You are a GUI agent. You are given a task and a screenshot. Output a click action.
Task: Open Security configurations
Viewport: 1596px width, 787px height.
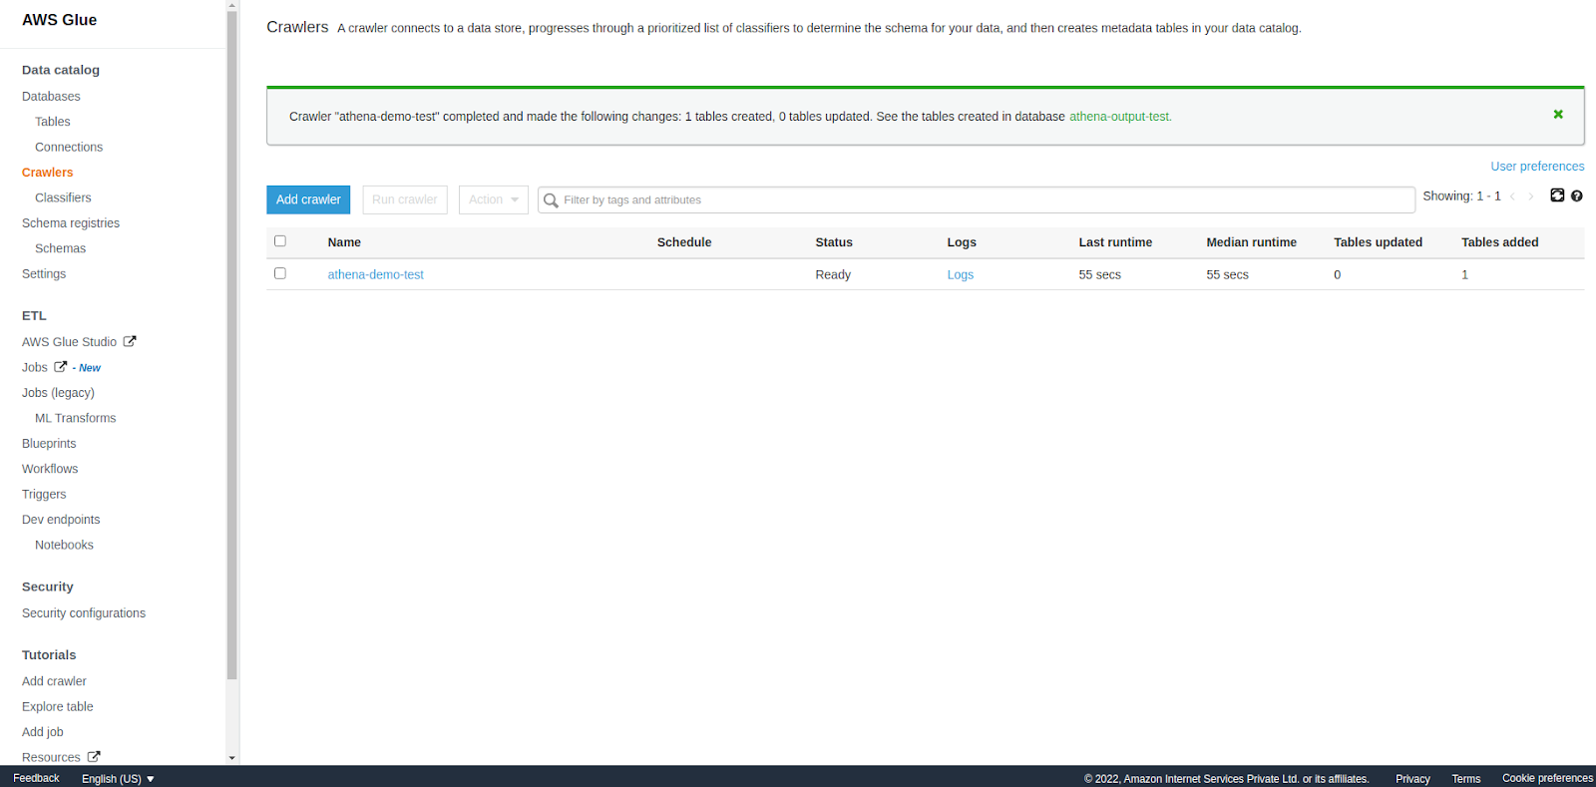(x=84, y=613)
